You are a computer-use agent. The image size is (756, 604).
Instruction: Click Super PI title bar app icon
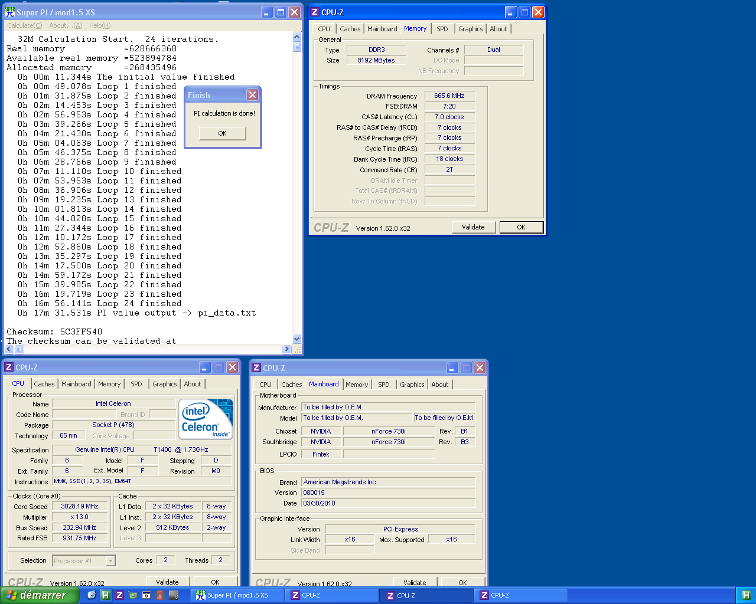[9, 12]
